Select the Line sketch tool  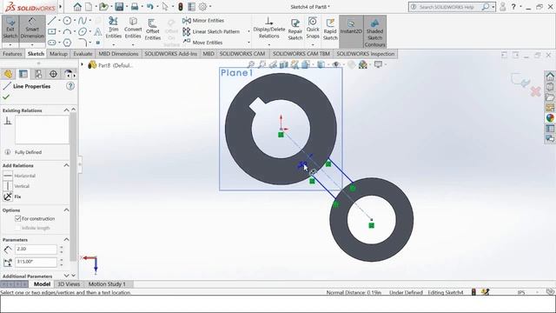[52, 21]
